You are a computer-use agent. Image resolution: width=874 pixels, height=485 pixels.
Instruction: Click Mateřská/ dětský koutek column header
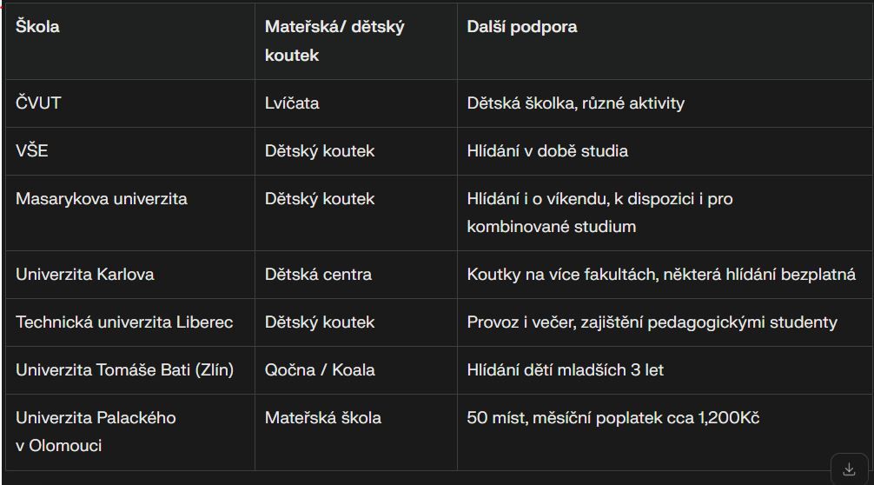355,41
